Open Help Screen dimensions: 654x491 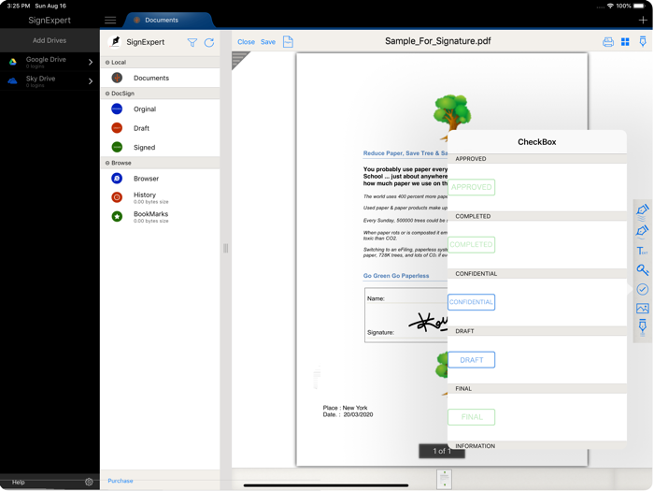click(x=19, y=483)
